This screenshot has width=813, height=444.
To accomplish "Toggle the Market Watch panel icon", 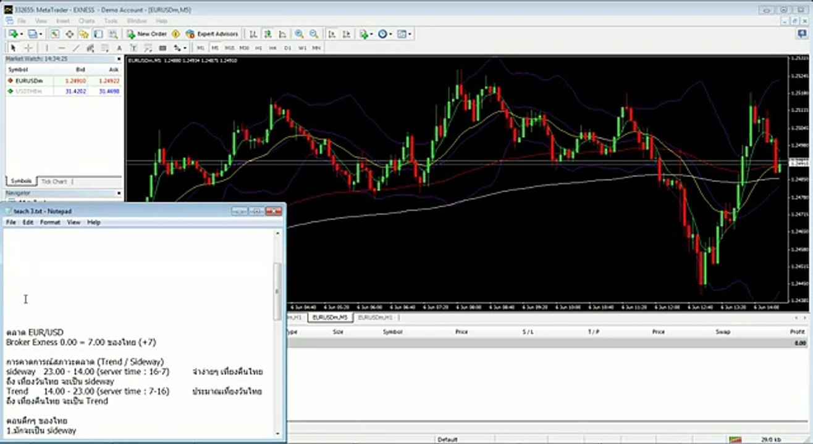I will tap(54, 34).
